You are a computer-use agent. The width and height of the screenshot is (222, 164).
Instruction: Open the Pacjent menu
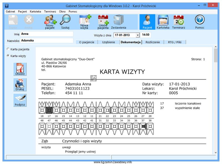[x=22, y=11]
